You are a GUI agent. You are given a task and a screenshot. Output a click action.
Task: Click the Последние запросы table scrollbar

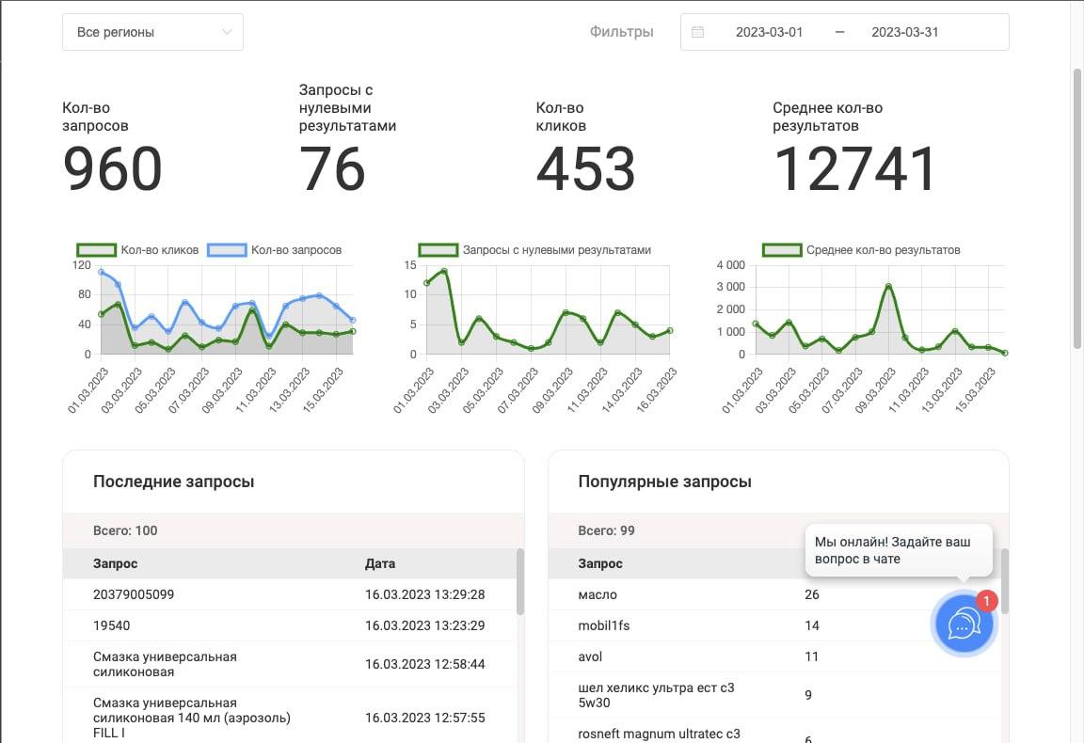(520, 583)
